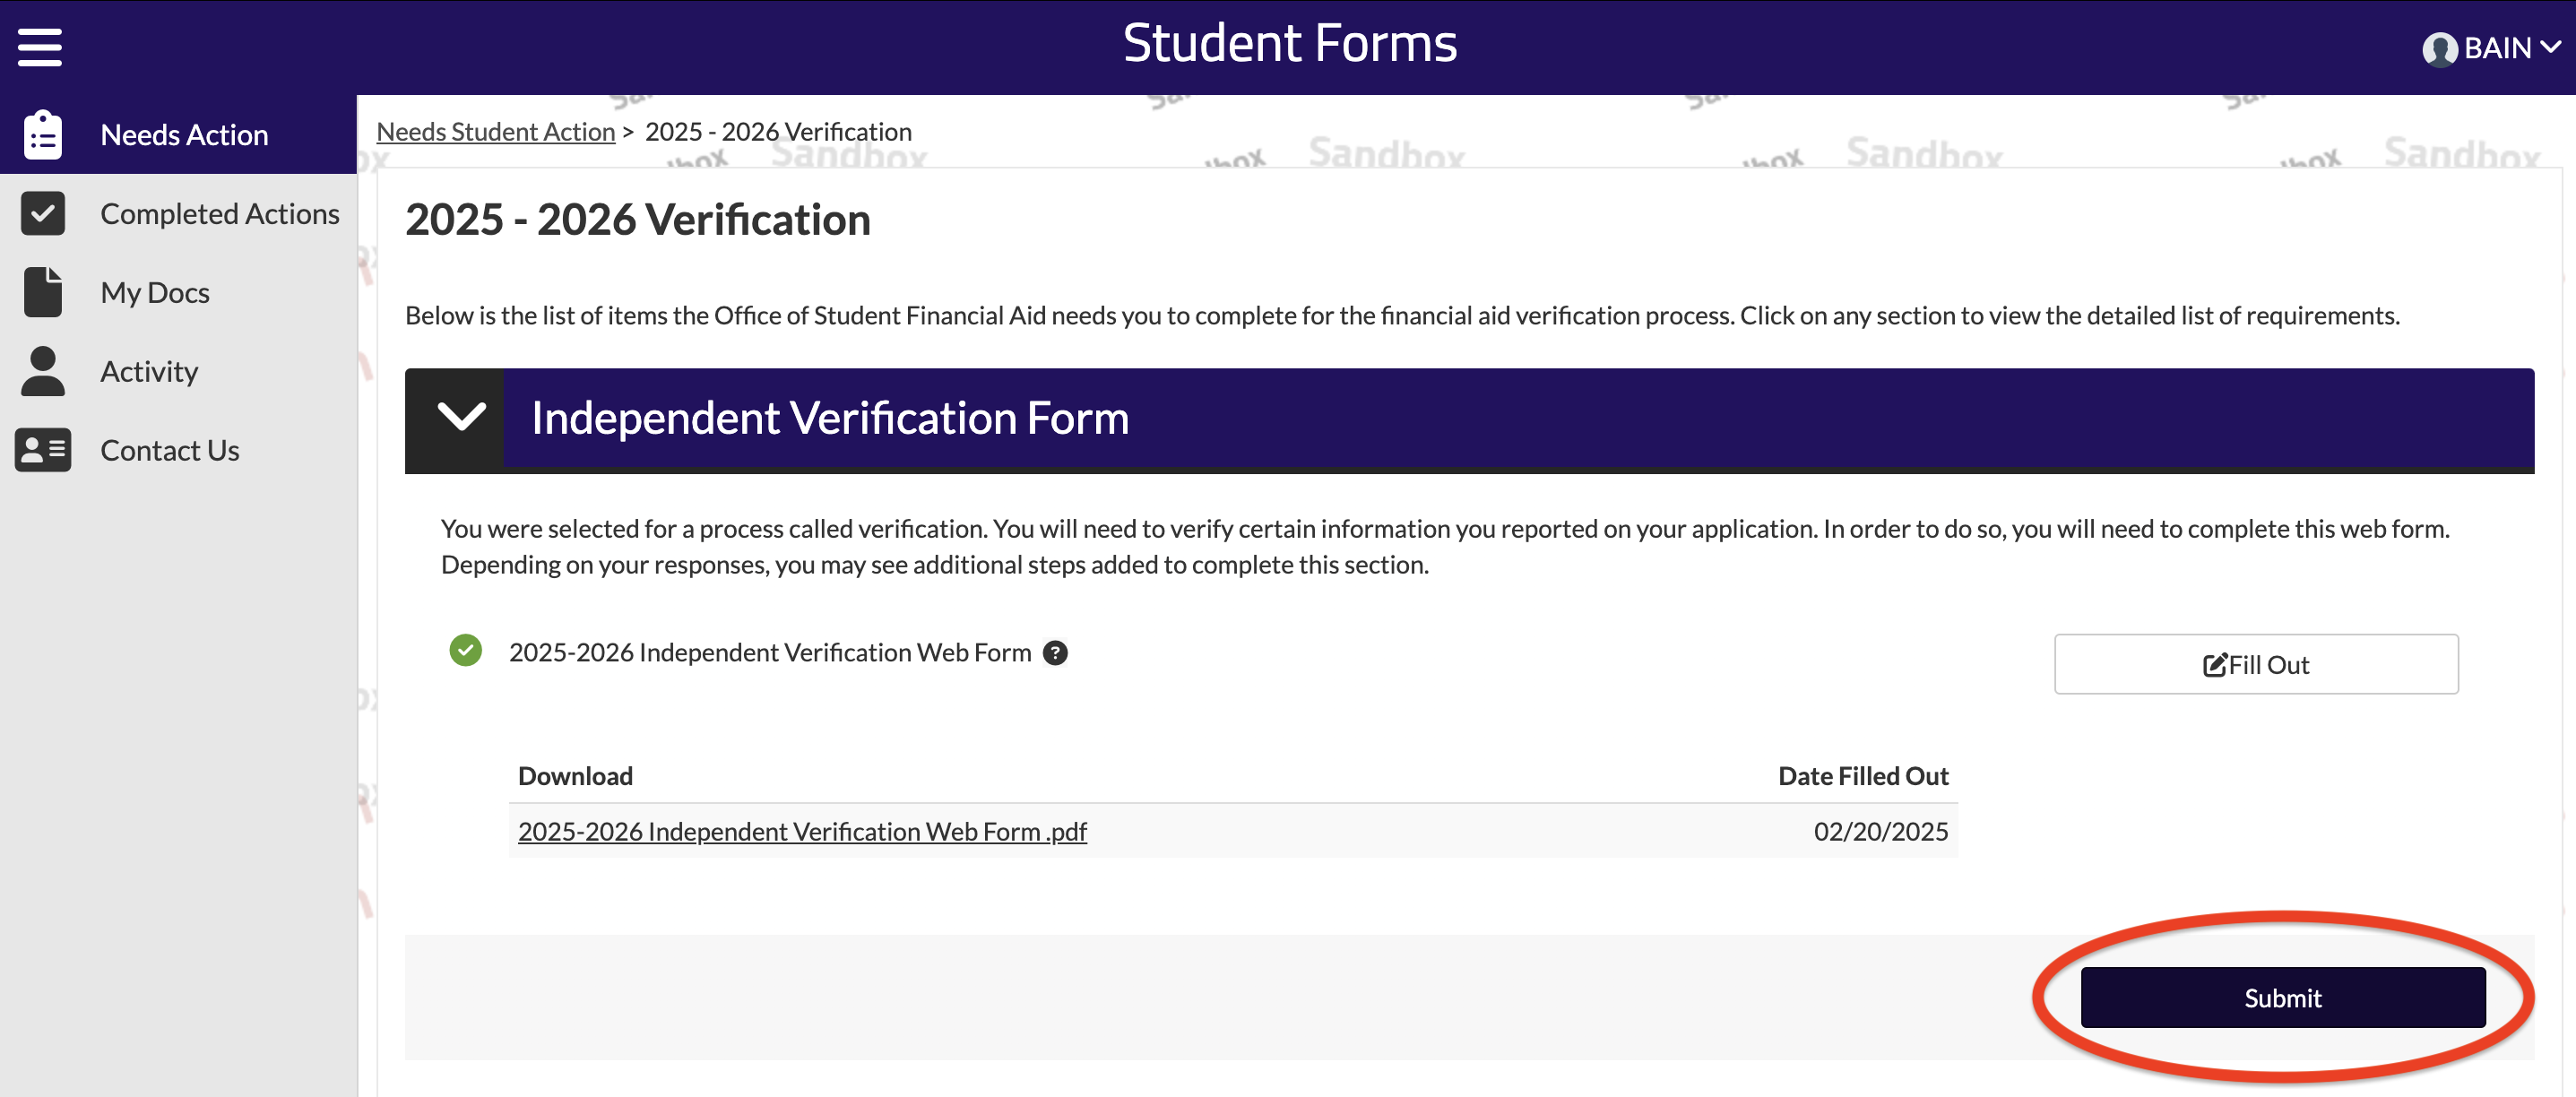This screenshot has height=1097, width=2576.
Task: Download the Independent Verification Web Form PDF
Action: click(x=801, y=831)
